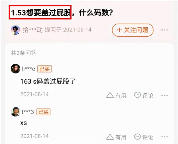
Task: Open more options beside 关注问题 button
Action: click(x=164, y=30)
